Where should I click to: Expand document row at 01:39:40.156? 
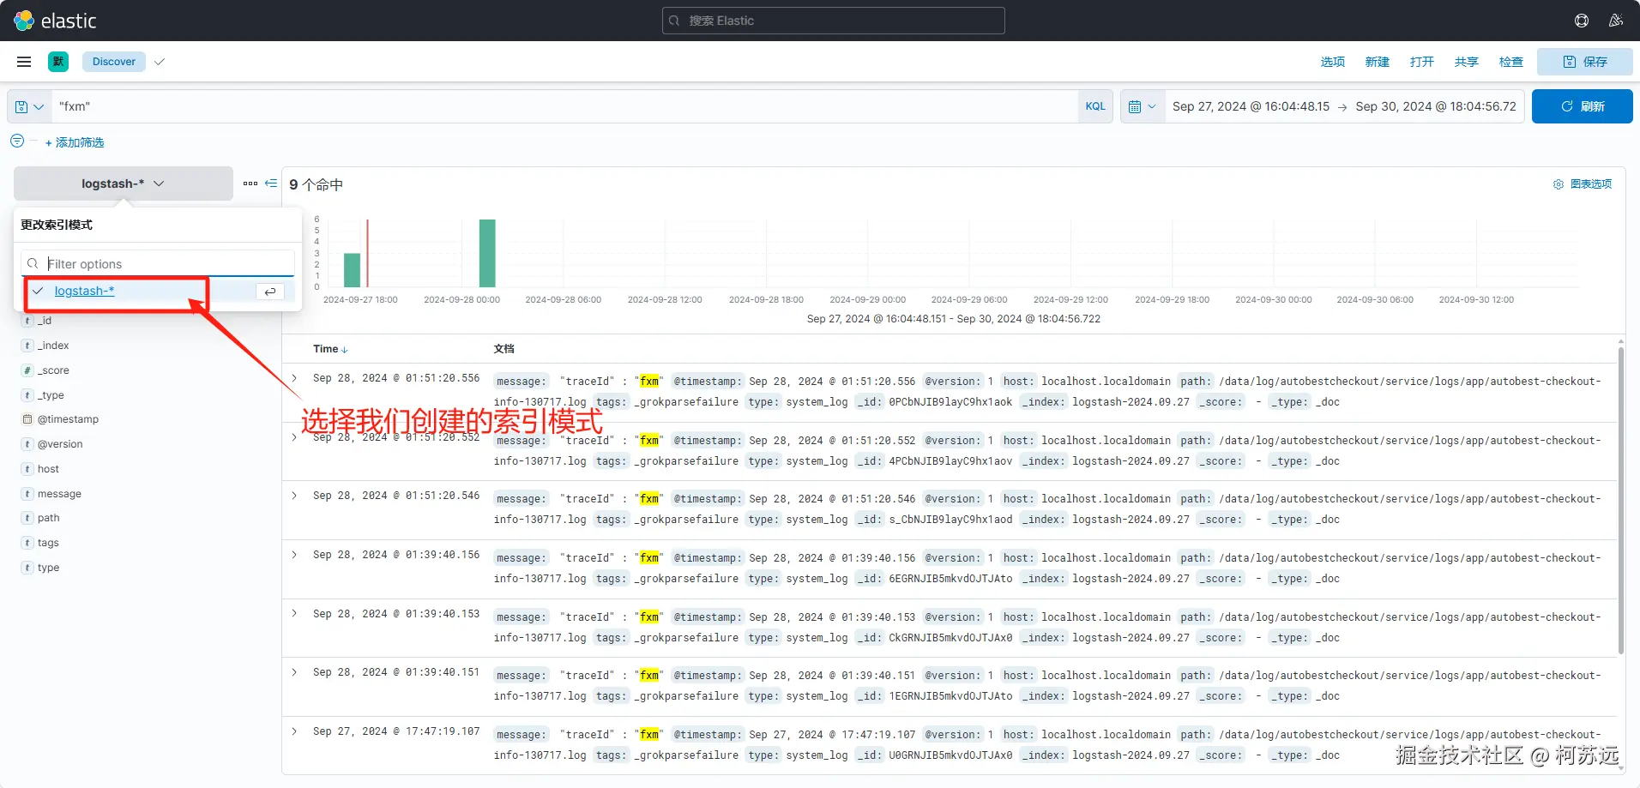coord(294,555)
